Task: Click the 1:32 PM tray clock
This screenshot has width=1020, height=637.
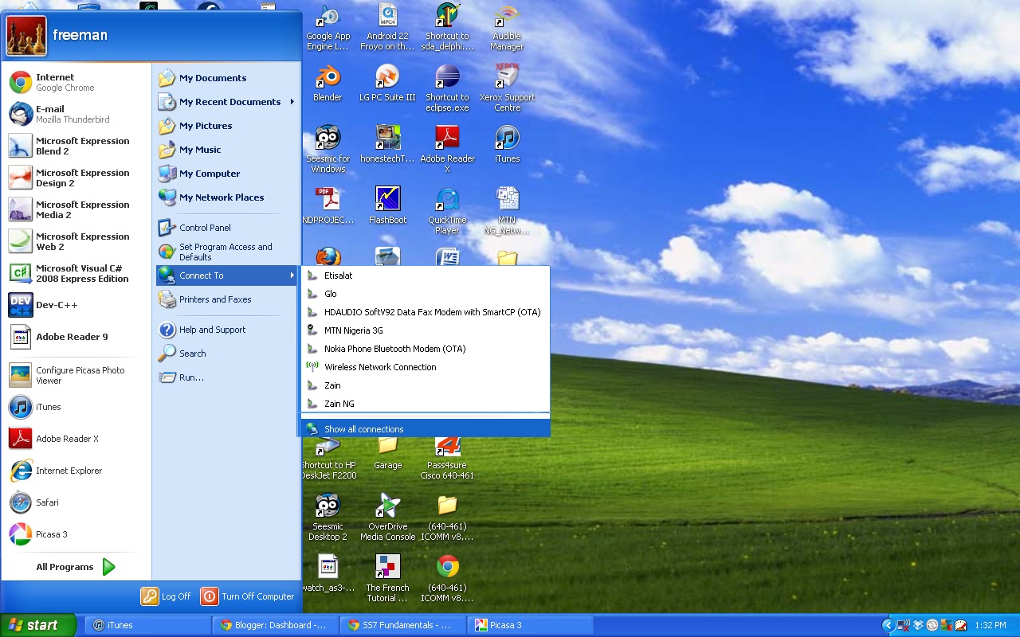Action: tap(991, 626)
